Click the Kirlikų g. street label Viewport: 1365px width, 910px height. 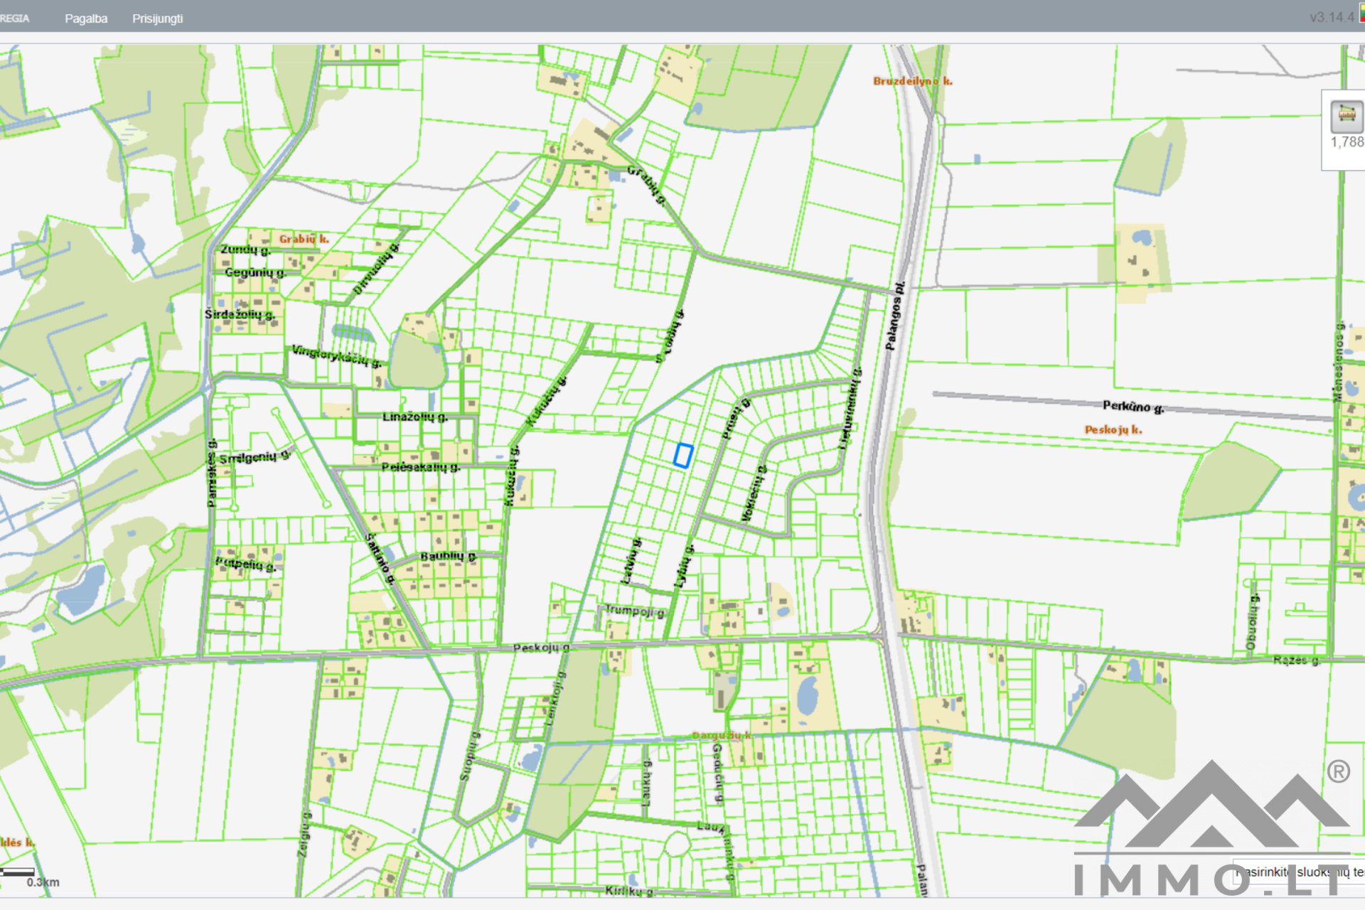point(629,891)
